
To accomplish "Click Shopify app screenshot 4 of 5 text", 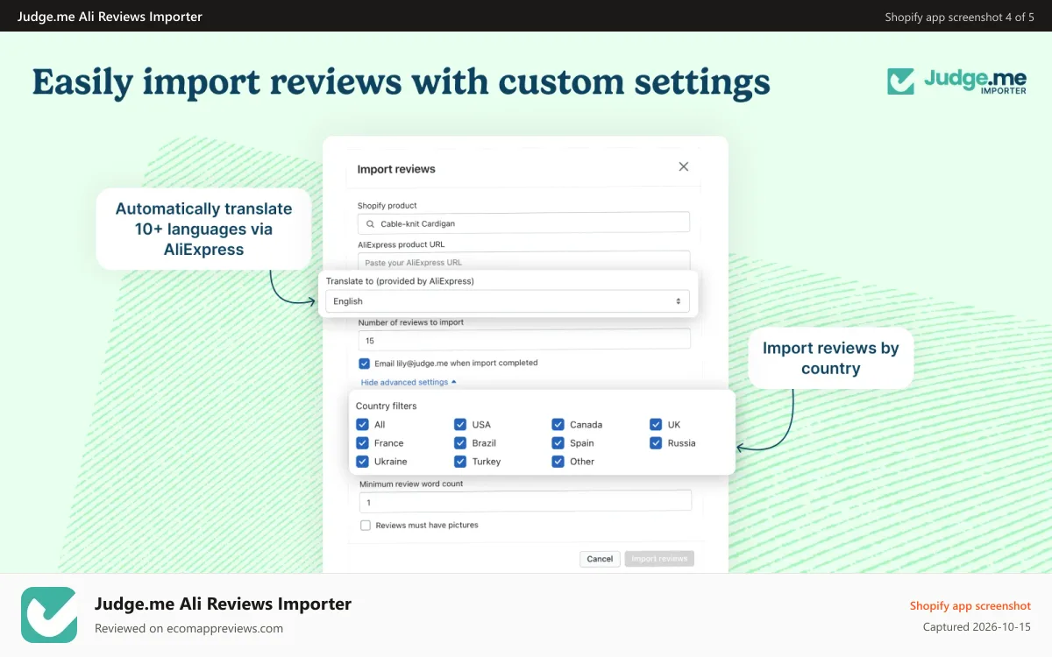I will point(960,17).
